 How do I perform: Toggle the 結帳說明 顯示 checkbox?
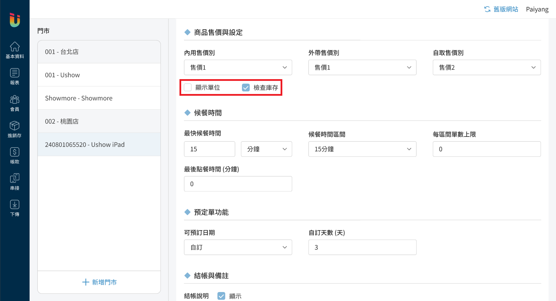[221, 296]
